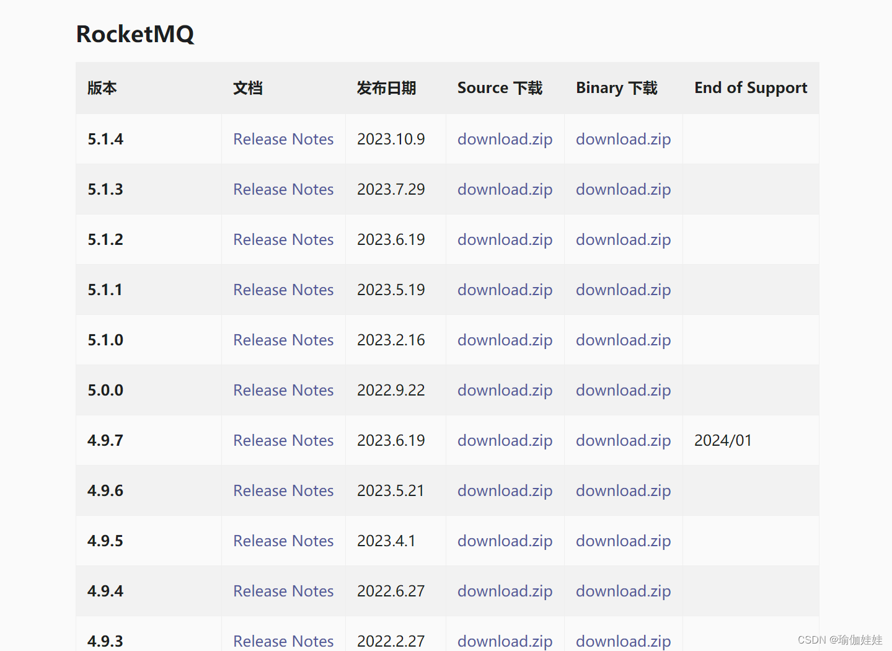The image size is (892, 651).
Task: Download binary zip for version 4.9.7
Action: coord(623,440)
